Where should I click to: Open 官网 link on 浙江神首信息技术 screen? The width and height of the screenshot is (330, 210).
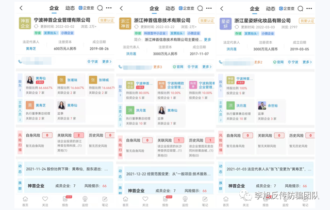tap(178, 67)
